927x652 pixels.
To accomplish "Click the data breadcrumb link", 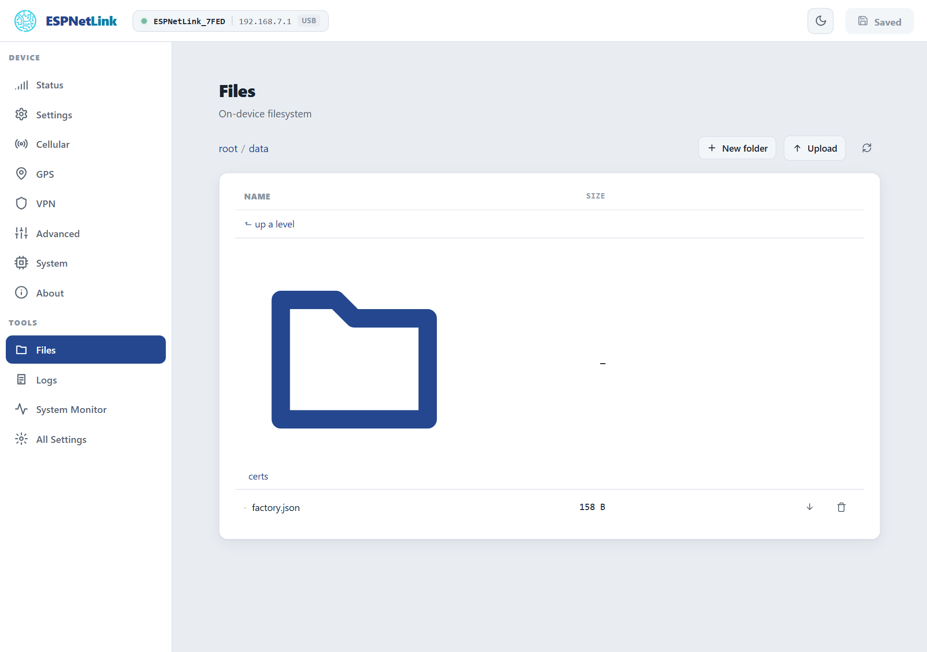I will click(258, 149).
